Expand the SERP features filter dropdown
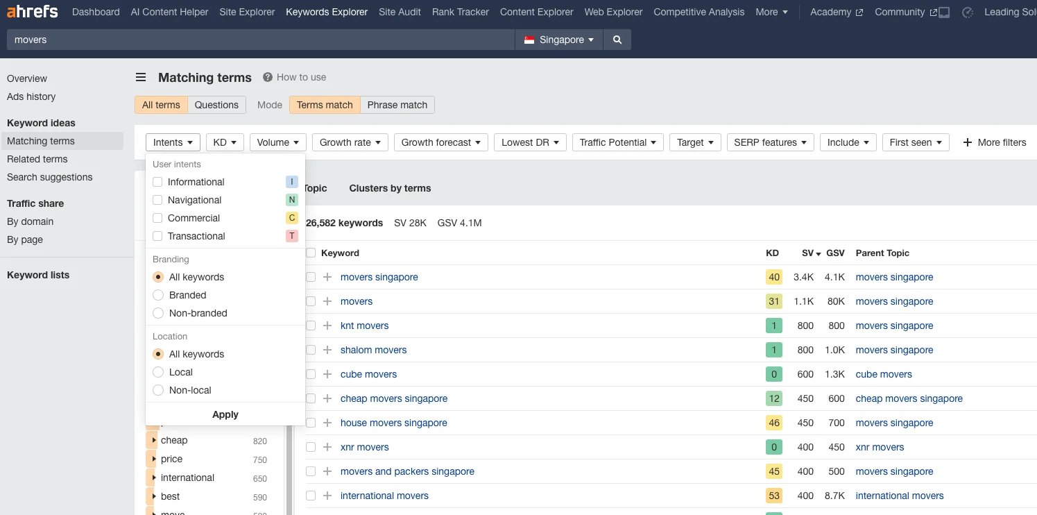Screen dimensions: 1037x515 click(770, 142)
